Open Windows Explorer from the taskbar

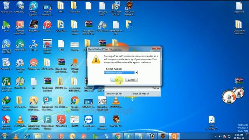click(x=38, y=136)
